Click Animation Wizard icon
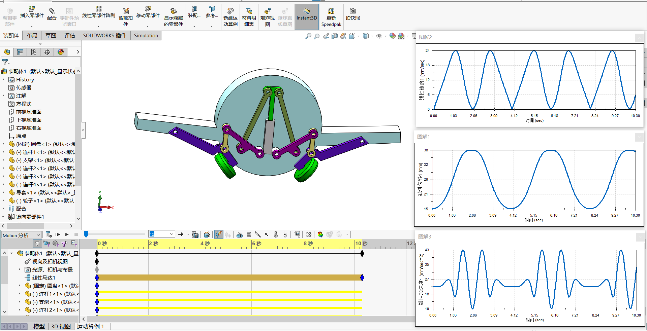Screen dimensions: 647x331 tap(207, 234)
